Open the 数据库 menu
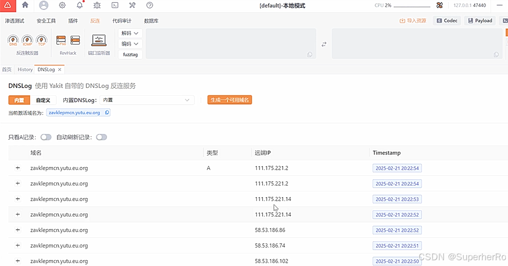Image resolution: width=508 pixels, height=266 pixels. click(x=151, y=21)
